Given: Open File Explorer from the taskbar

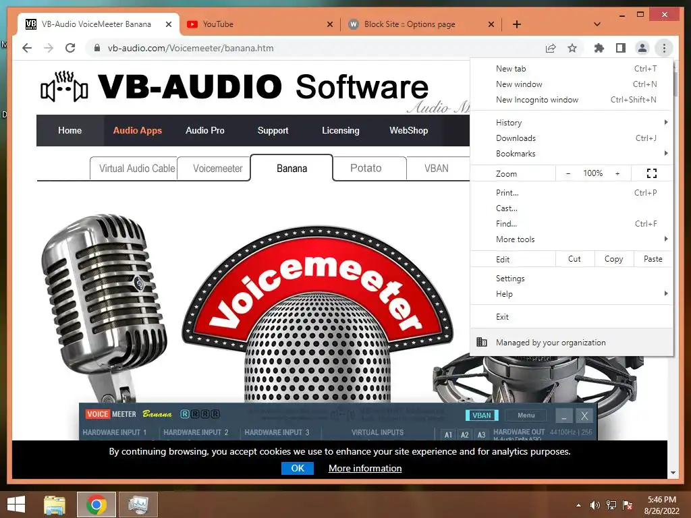Looking at the screenshot, I should (x=54, y=505).
